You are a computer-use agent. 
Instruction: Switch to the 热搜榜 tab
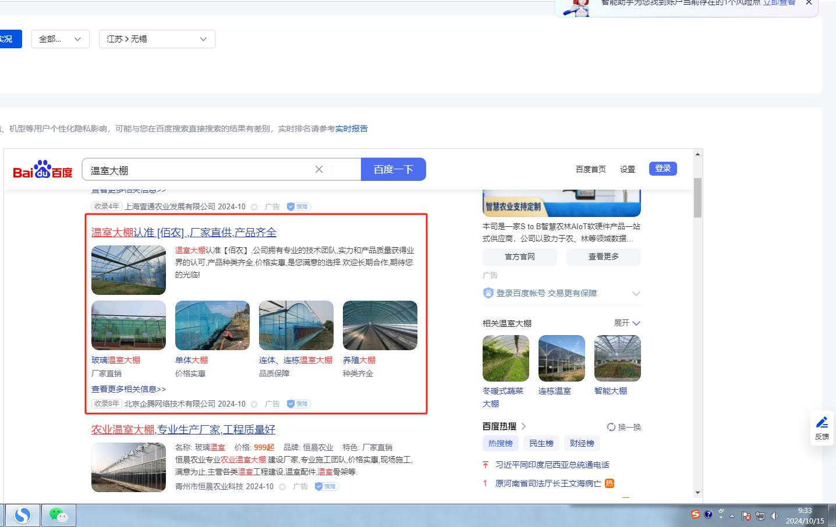(x=501, y=443)
